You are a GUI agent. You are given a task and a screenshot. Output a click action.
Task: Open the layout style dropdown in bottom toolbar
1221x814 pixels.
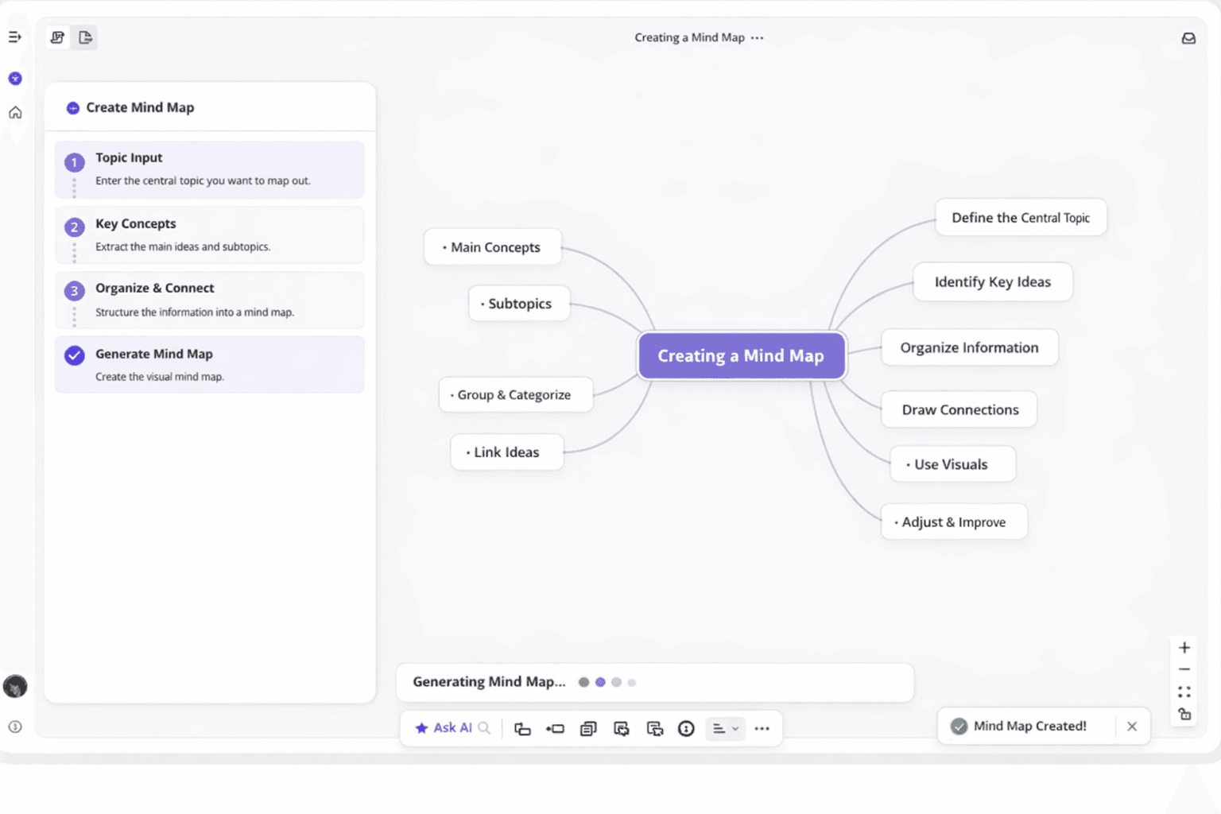coord(724,729)
